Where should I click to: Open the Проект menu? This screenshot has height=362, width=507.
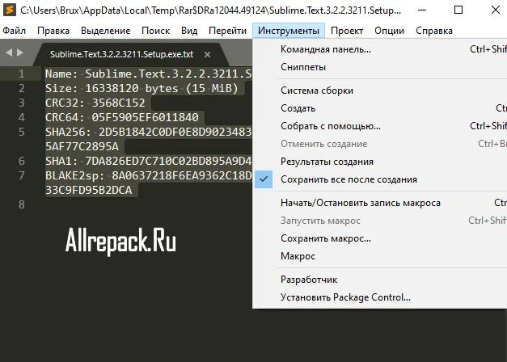coord(347,31)
